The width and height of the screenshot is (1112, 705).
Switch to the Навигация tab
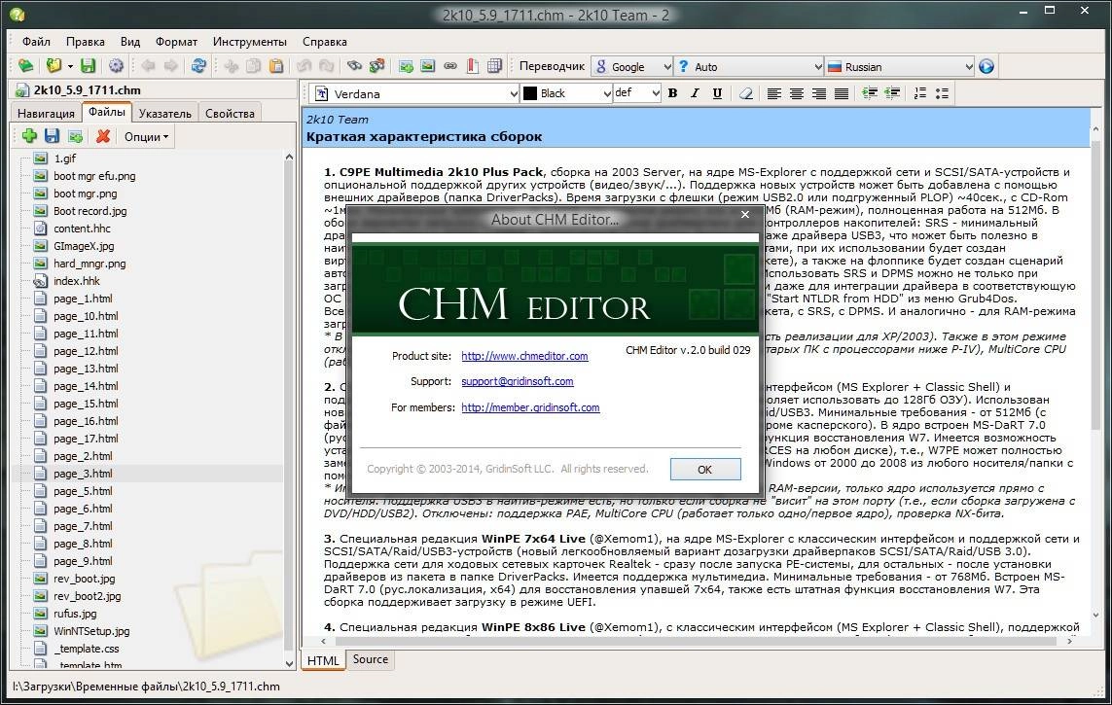click(x=46, y=114)
